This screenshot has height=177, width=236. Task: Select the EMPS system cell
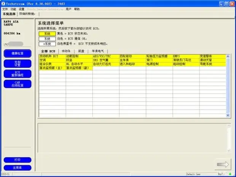coord(186,56)
